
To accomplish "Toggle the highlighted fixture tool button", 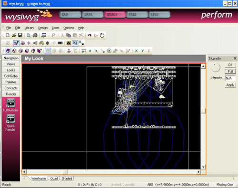I will click(16, 43).
